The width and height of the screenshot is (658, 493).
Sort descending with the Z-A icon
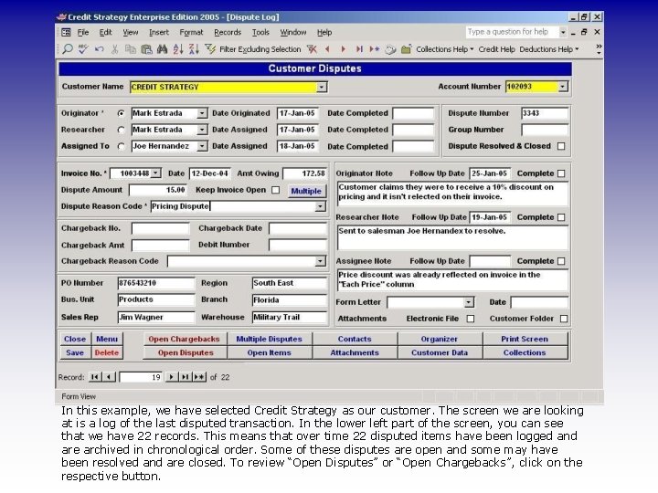pos(194,49)
